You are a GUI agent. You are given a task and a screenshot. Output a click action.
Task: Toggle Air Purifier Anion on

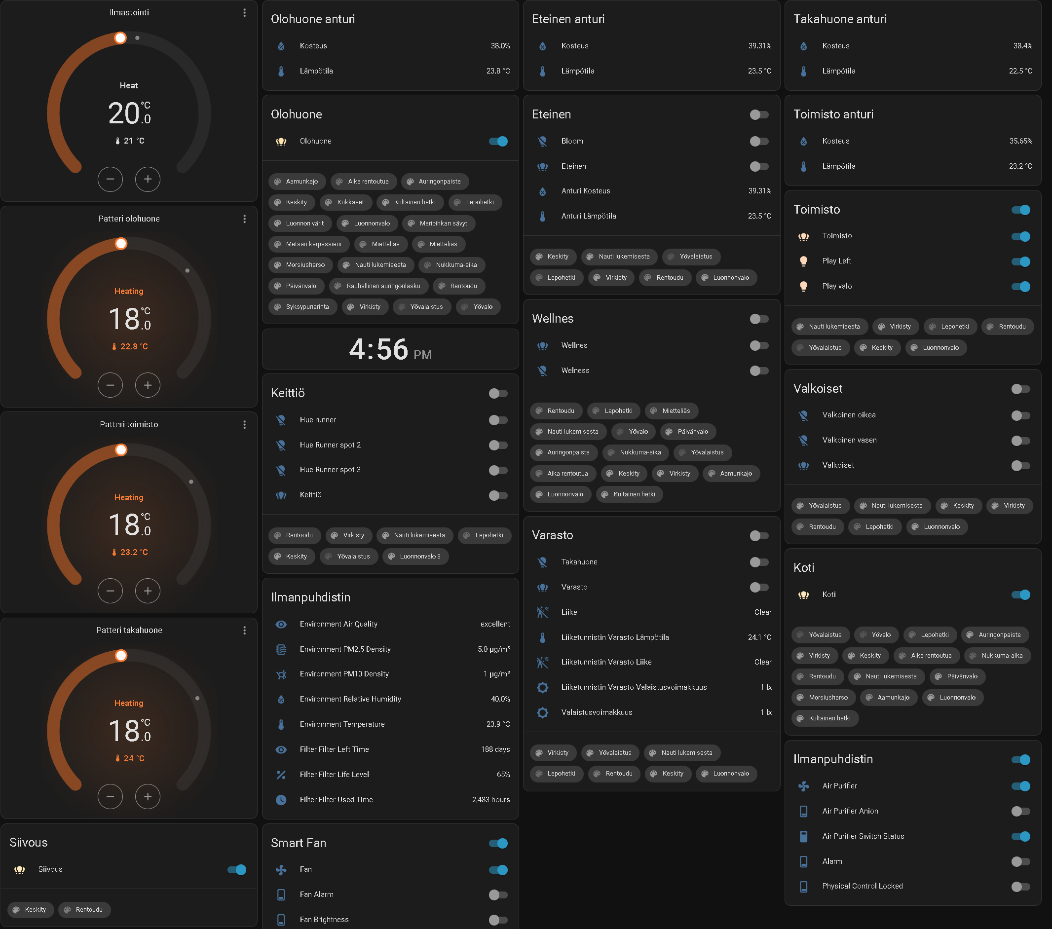click(x=1020, y=811)
